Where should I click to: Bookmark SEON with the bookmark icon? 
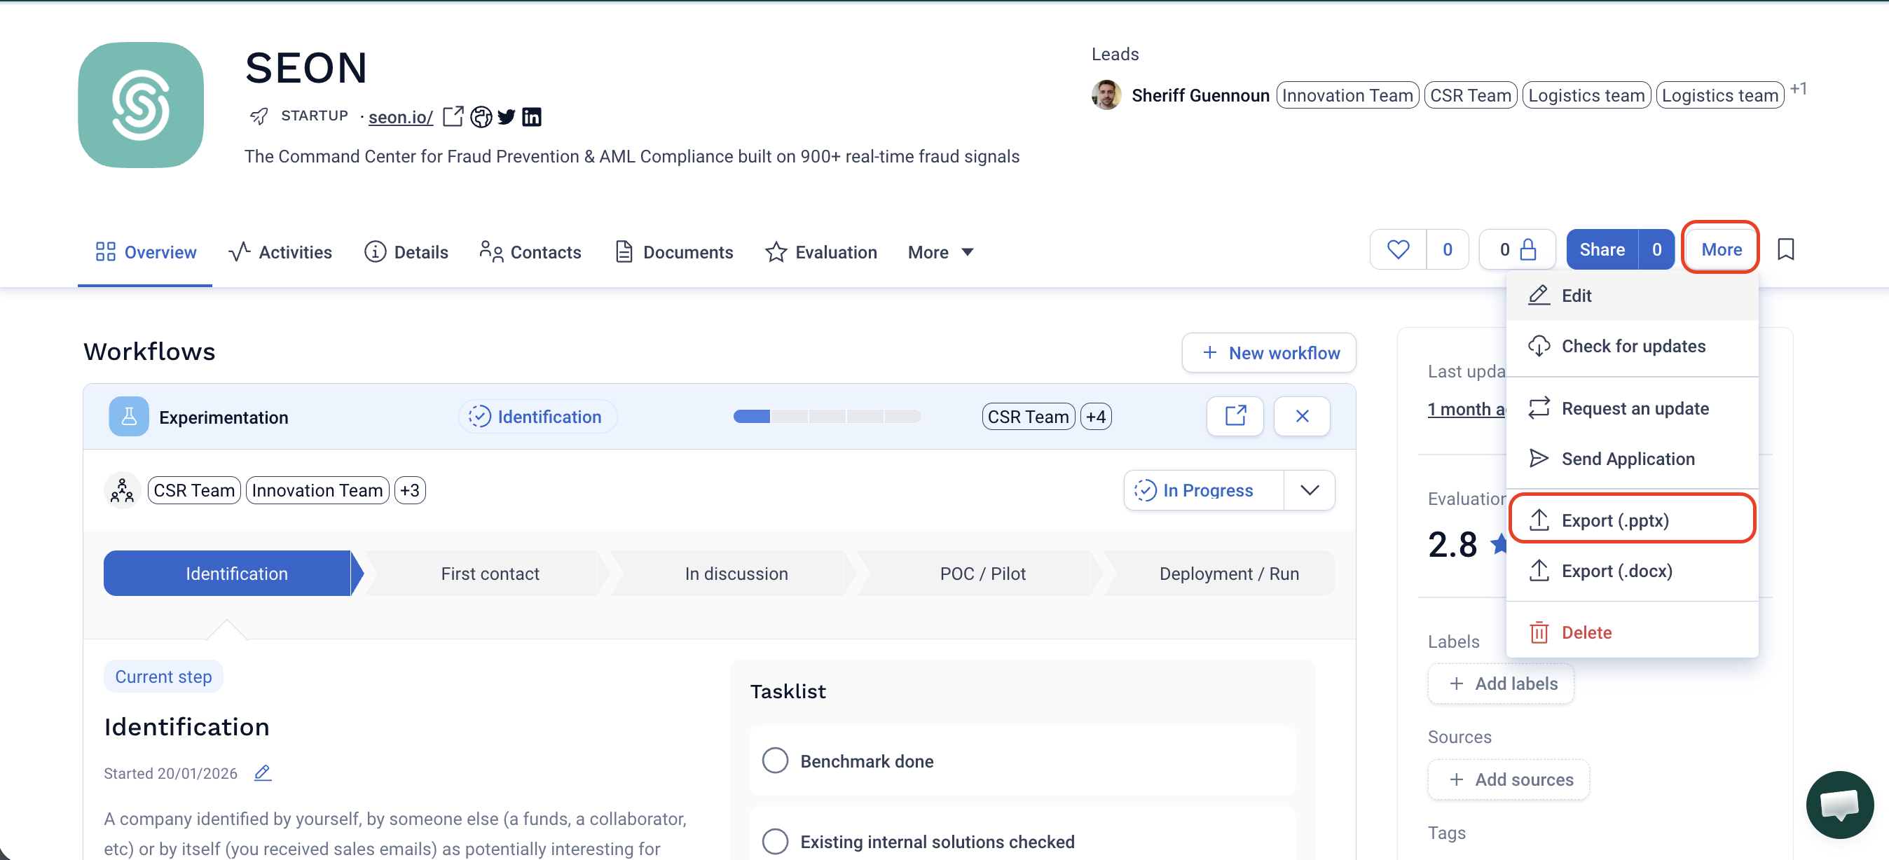[x=1785, y=250]
